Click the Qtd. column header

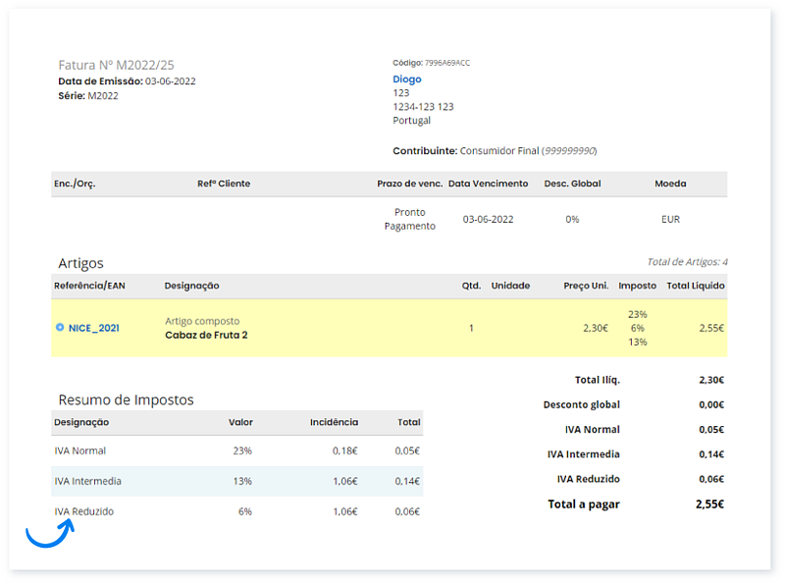tap(471, 286)
